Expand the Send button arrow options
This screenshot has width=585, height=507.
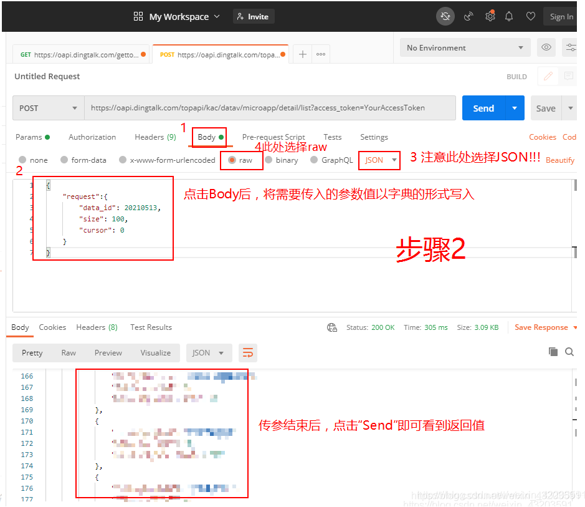tap(515, 108)
